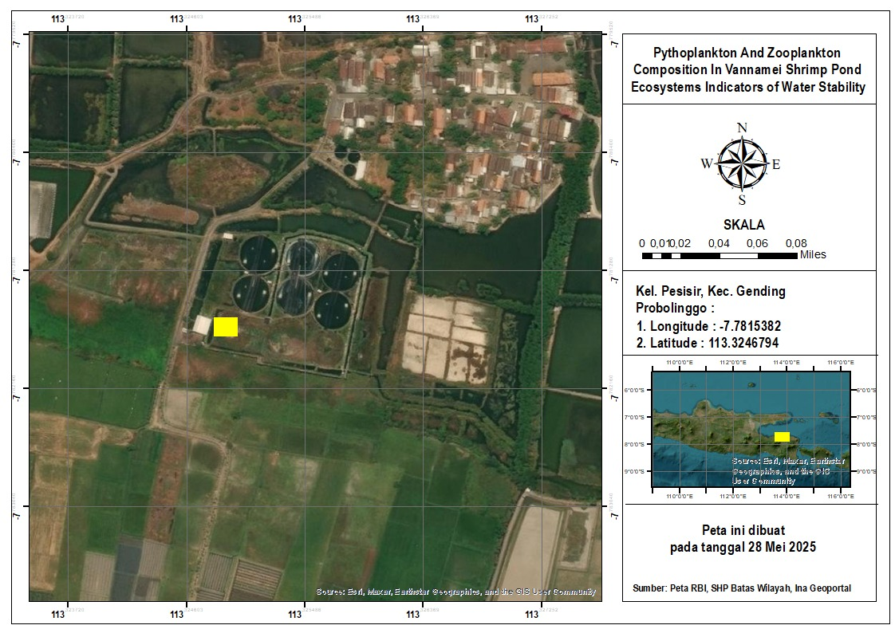Click the map title text block
Screen dimensions: 895x633
point(747,70)
